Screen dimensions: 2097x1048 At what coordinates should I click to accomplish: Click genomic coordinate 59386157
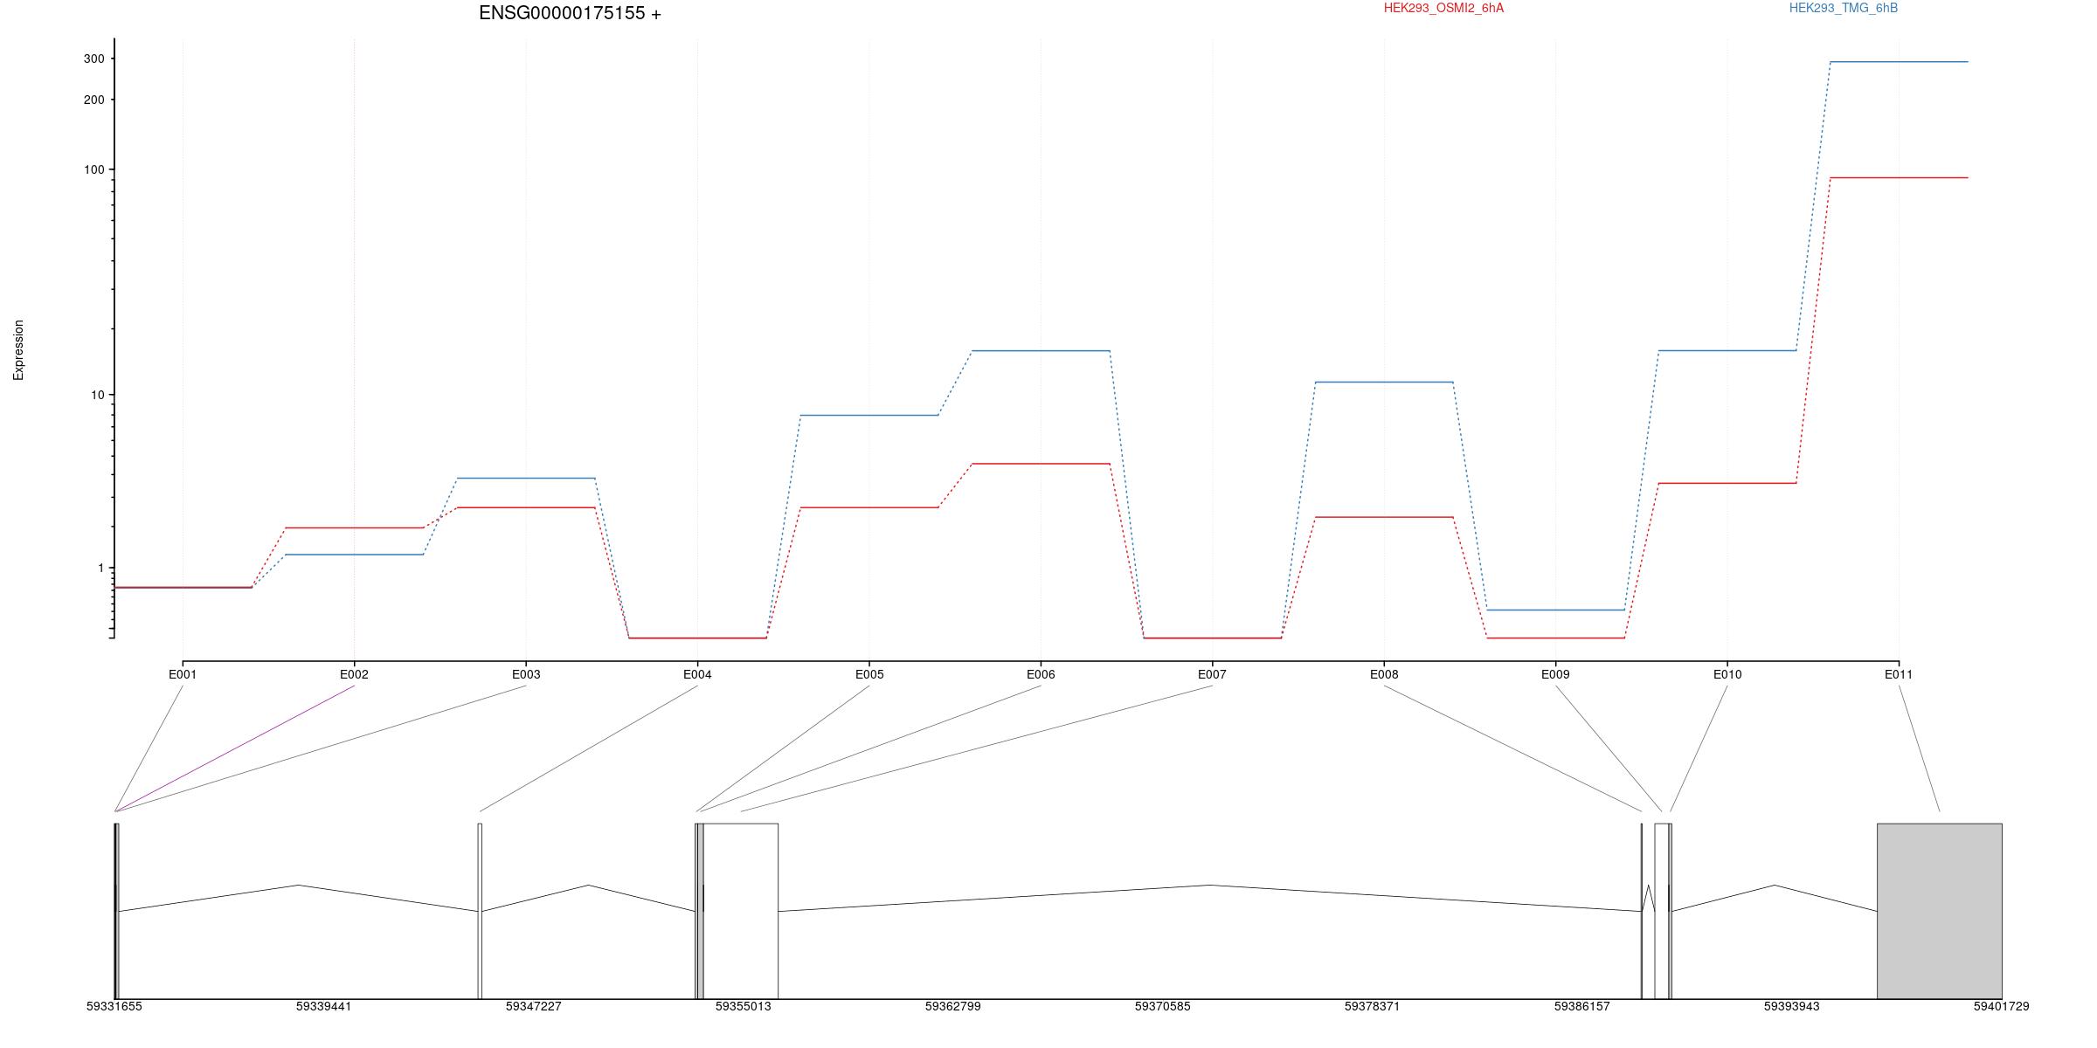[1582, 1006]
